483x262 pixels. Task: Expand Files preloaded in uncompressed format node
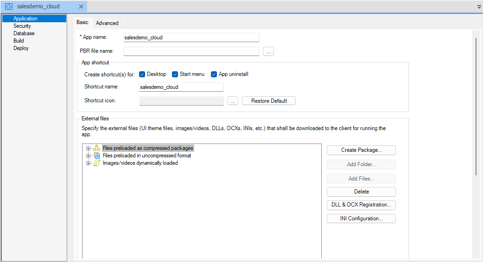click(88, 156)
